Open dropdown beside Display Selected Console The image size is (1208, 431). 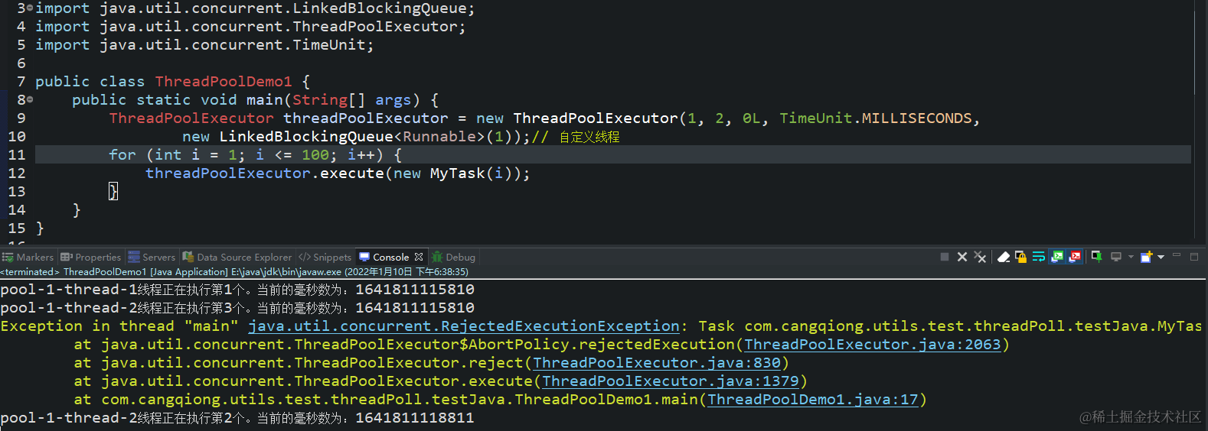click(x=1131, y=257)
